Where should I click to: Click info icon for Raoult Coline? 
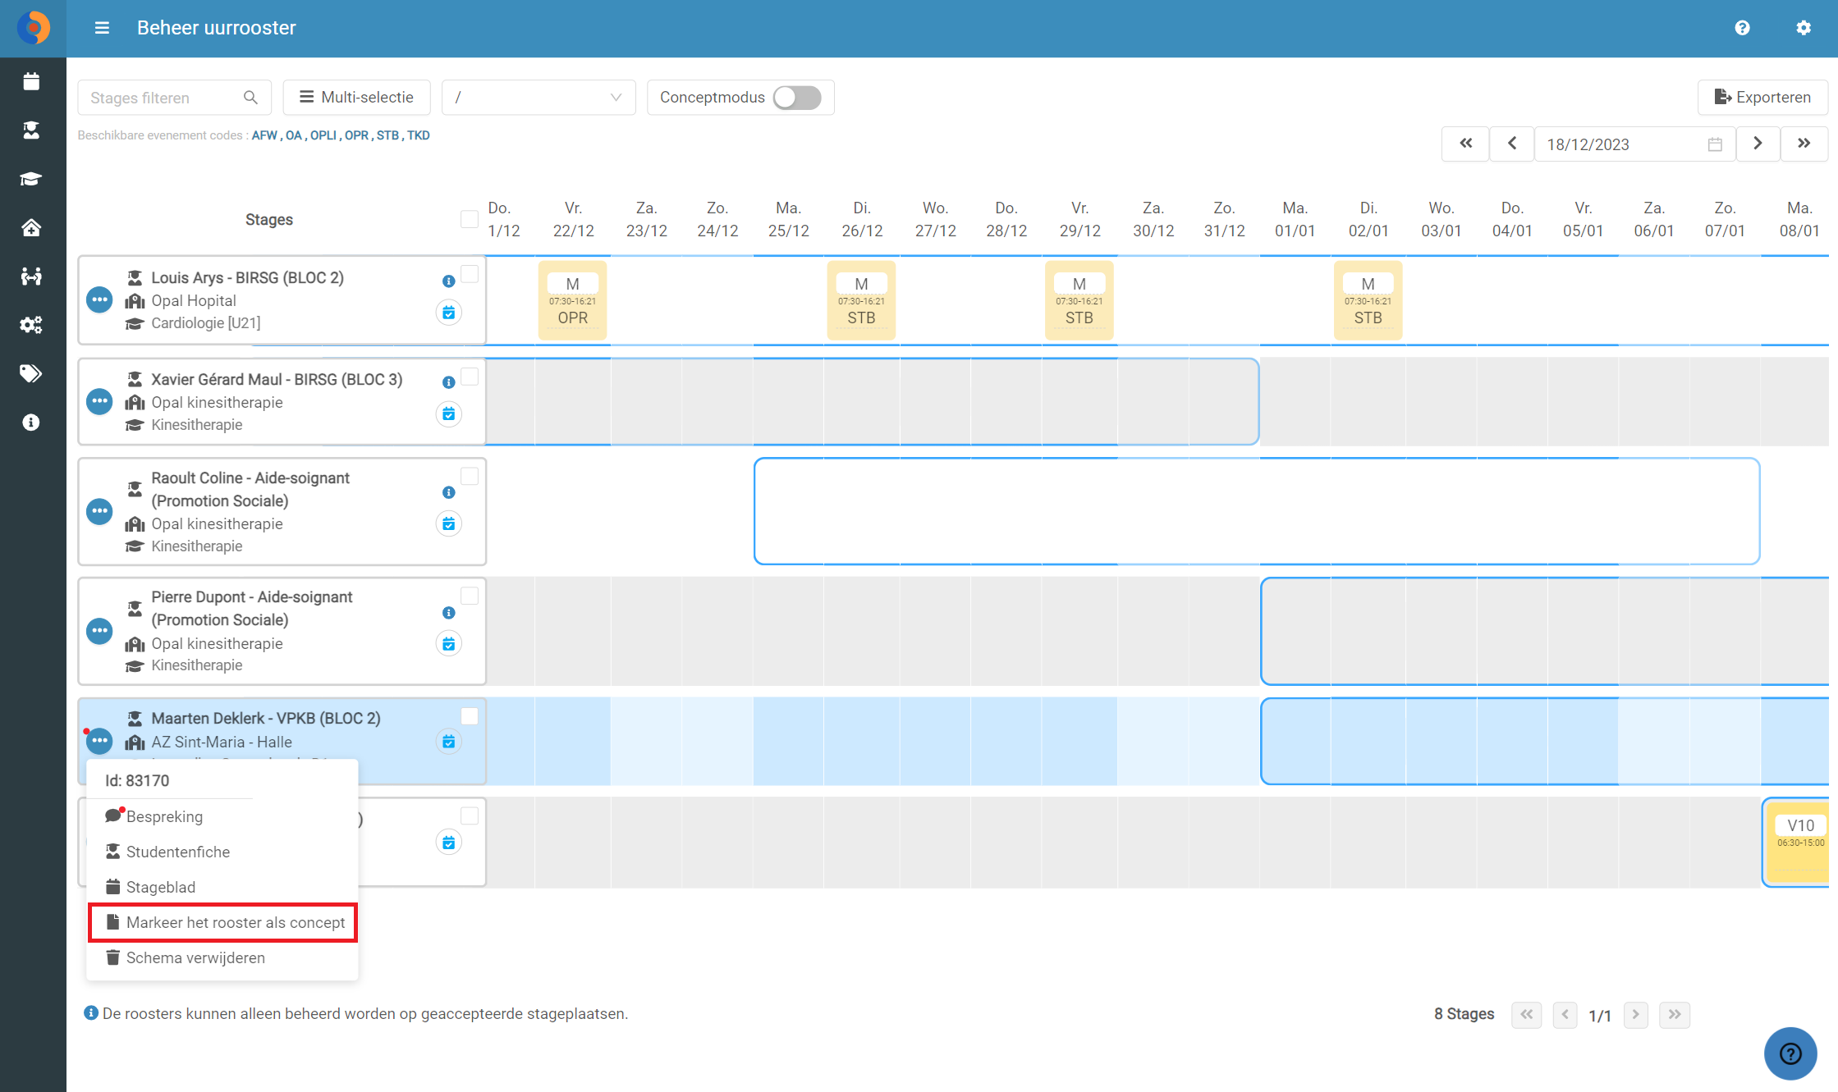point(448,492)
